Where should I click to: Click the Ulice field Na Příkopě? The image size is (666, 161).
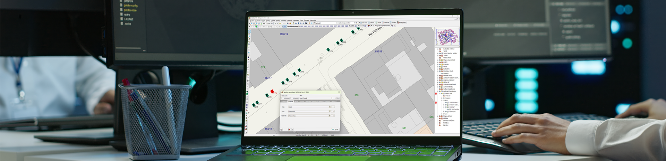315,98
